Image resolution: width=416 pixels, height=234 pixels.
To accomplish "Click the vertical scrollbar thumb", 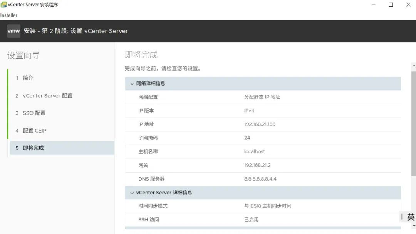I will [x=414, y=123].
